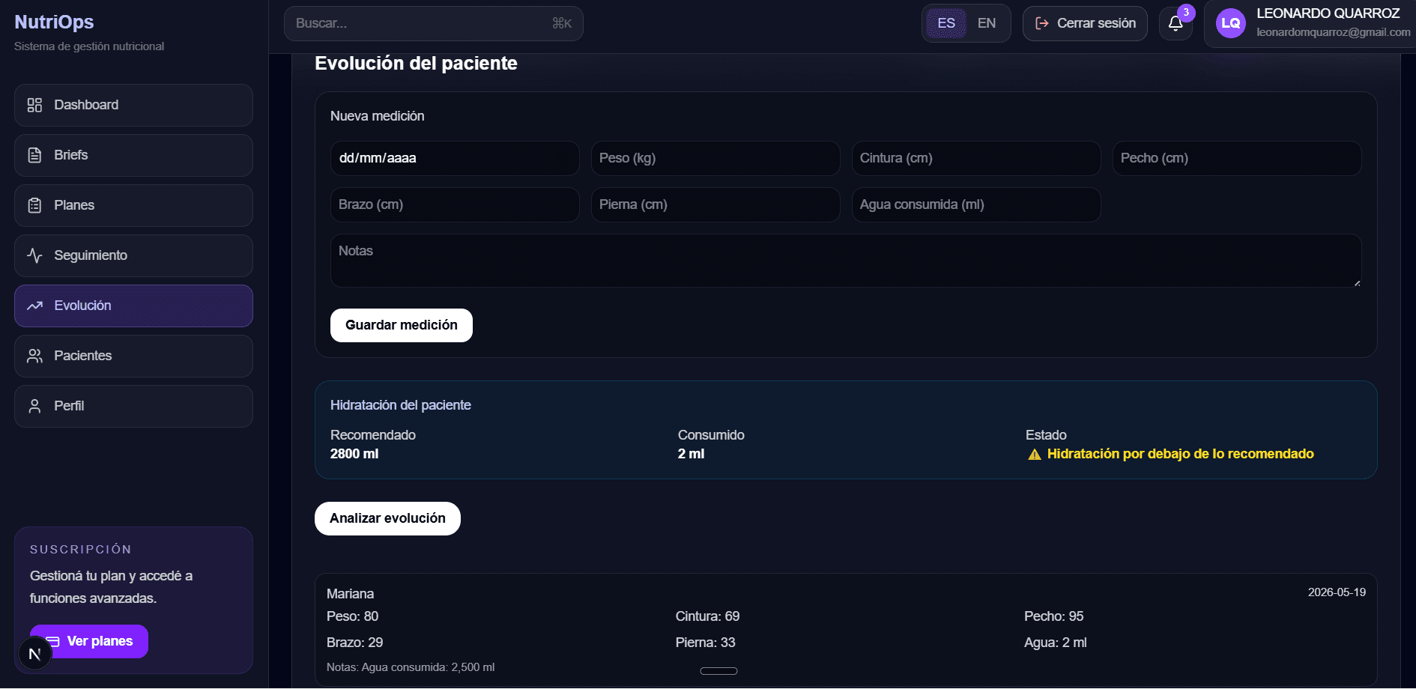Click the Brazo (cm) input

click(x=455, y=204)
